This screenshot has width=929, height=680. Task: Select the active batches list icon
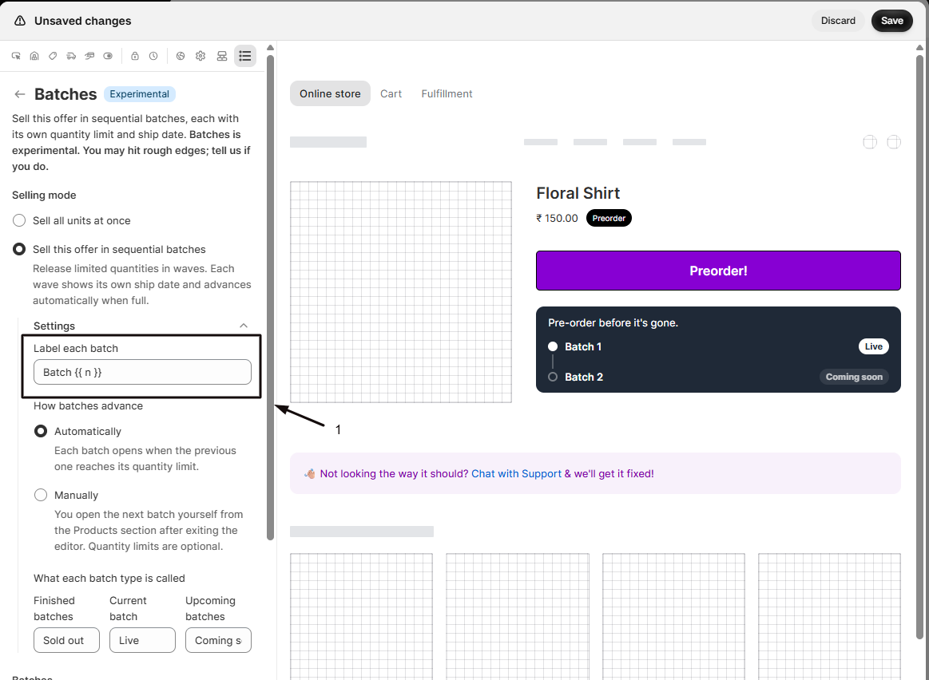point(245,56)
